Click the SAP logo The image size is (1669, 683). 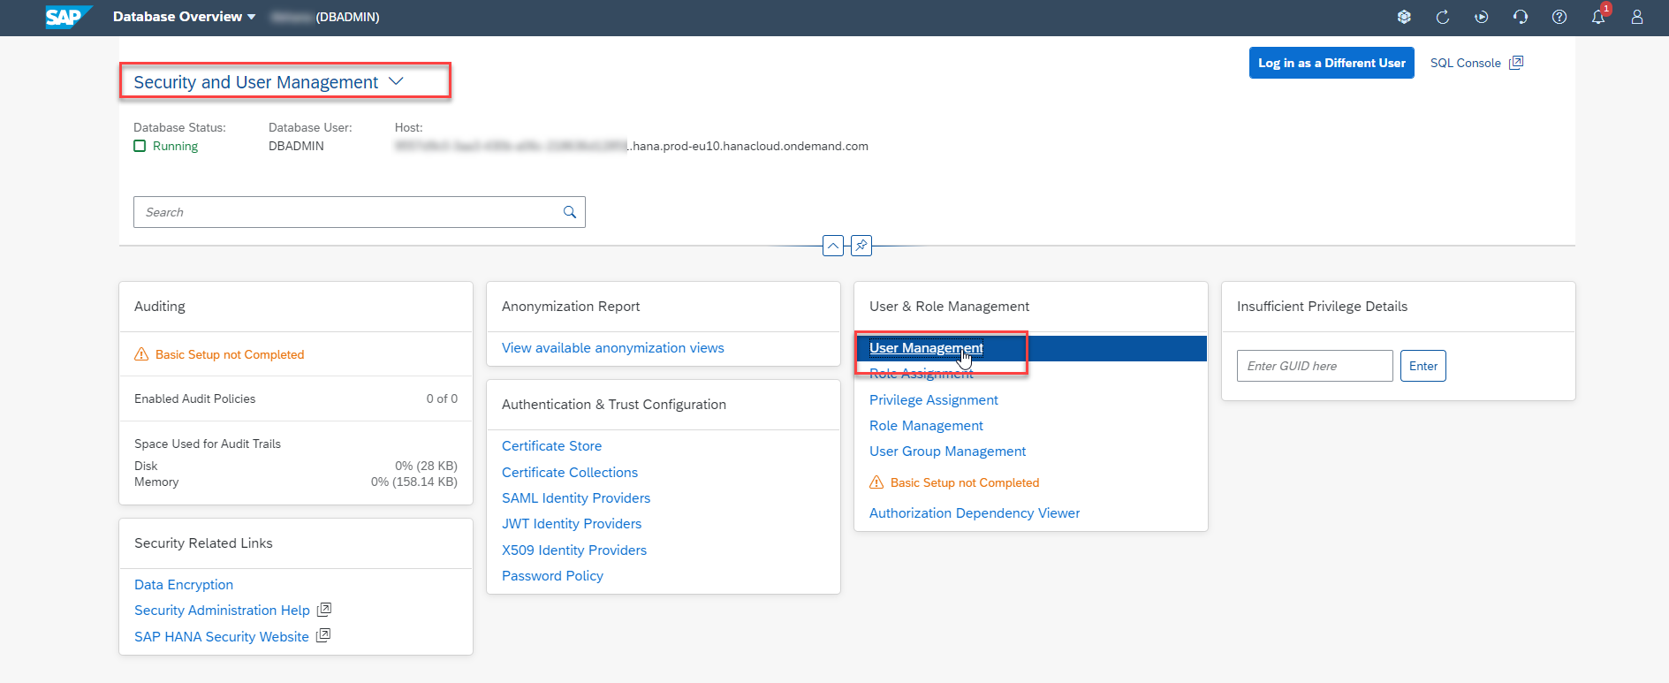68,17
